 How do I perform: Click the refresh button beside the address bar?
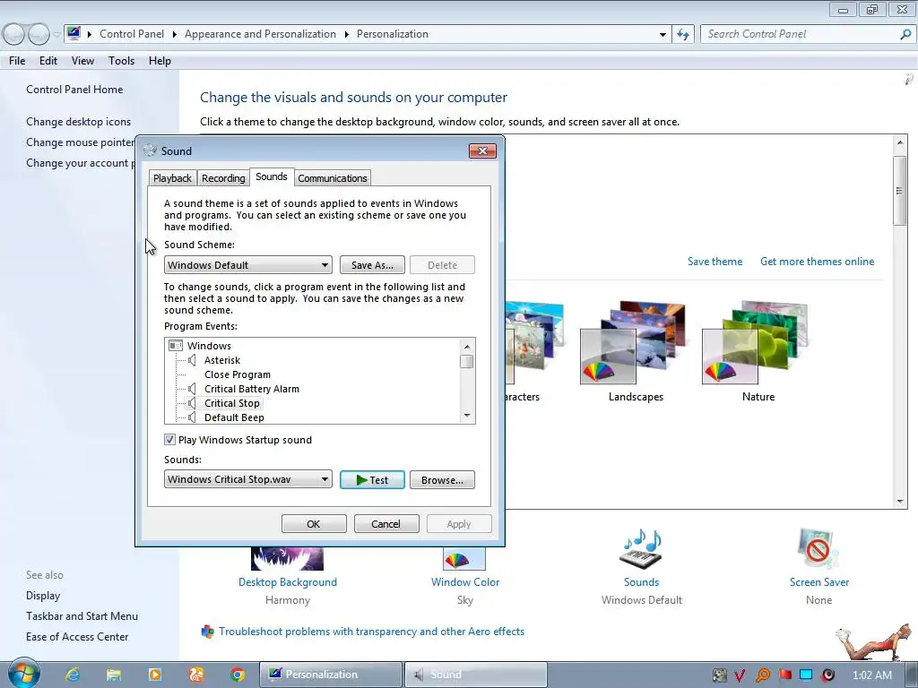click(x=683, y=35)
